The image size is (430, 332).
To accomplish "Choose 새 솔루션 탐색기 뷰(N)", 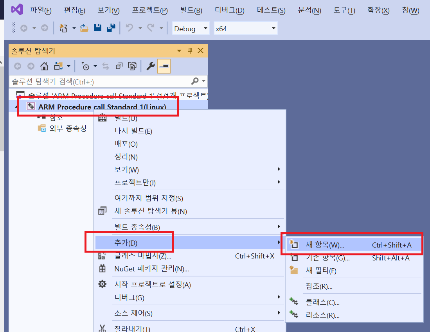I will (151, 211).
